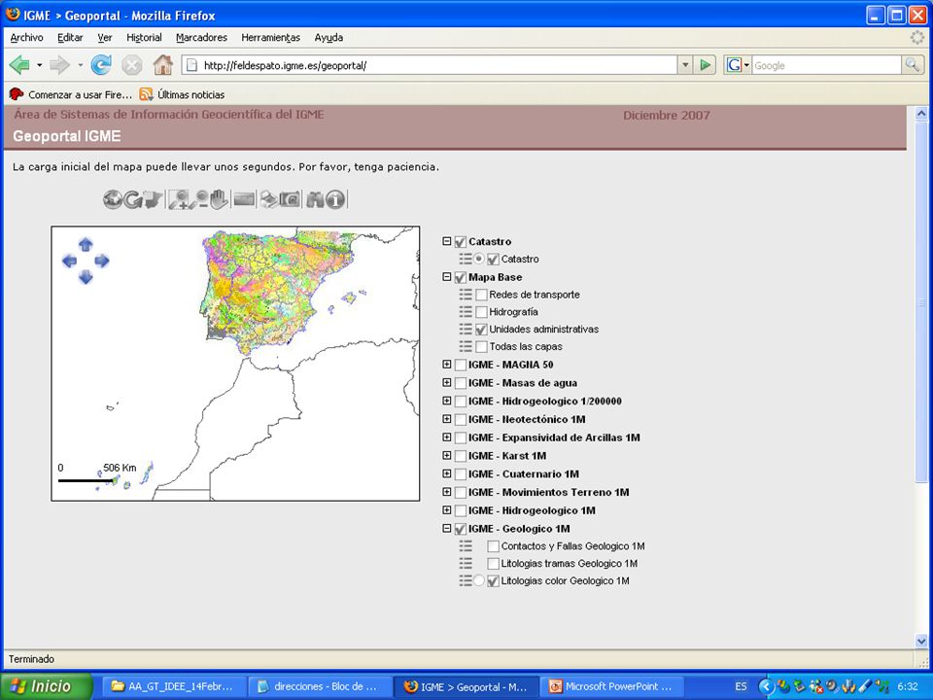Open the Comenzar a usar Firefox bookmark
This screenshot has height=700, width=933.
click(71, 94)
